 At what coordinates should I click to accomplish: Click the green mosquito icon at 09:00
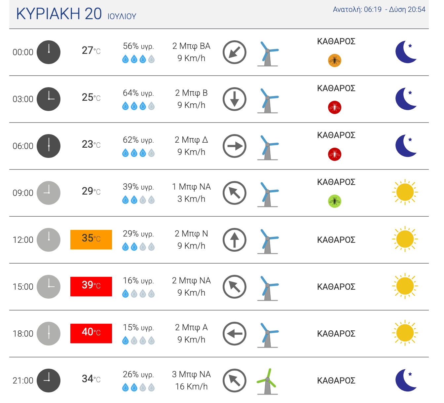[335, 201]
